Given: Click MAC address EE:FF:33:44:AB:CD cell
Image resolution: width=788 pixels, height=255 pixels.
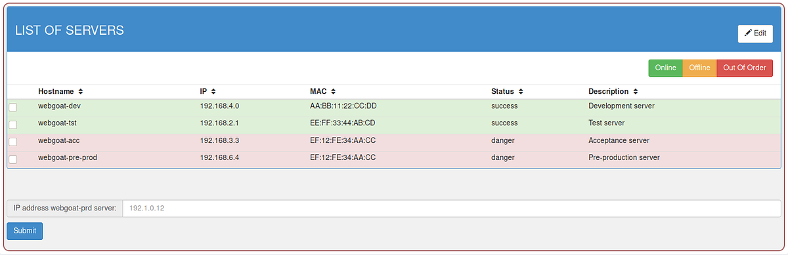Looking at the screenshot, I should [x=342, y=123].
